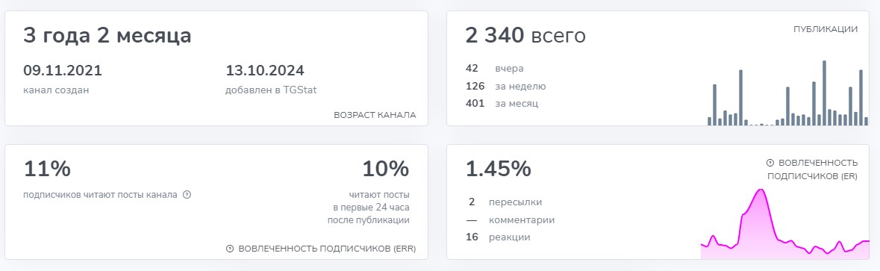880x271 pixels.
Task: Click the 11% subscriber readership value
Action: (x=46, y=168)
